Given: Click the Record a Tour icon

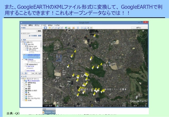Looking at the screenshot, I should [x=62, y=28].
